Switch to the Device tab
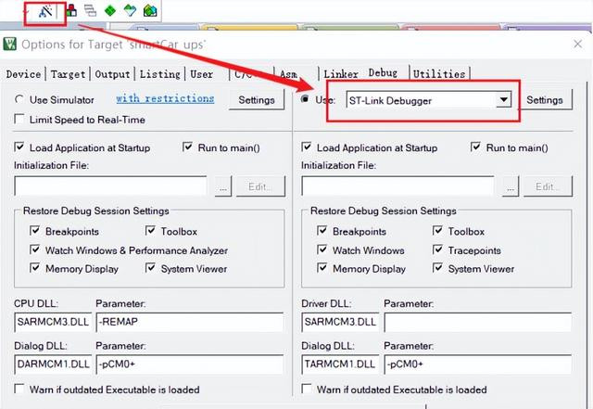 (x=23, y=74)
